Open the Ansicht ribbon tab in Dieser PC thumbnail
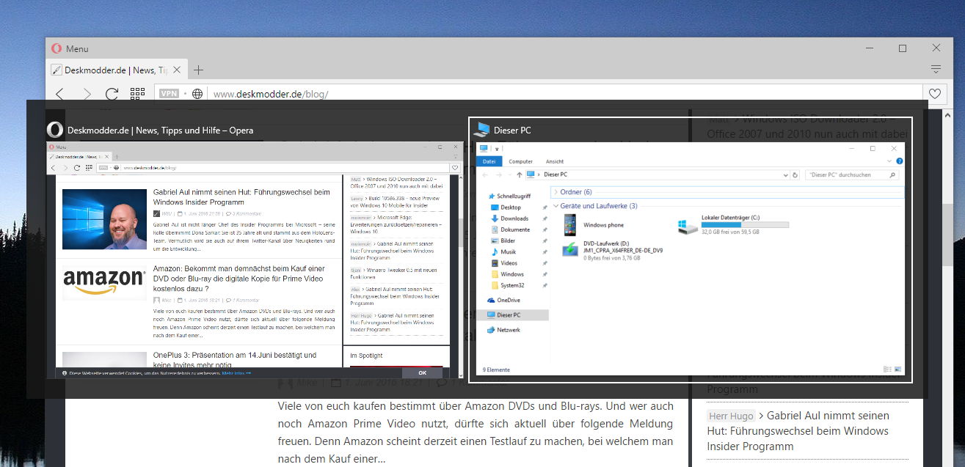Screen dimensions: 965x467 (x=555, y=161)
